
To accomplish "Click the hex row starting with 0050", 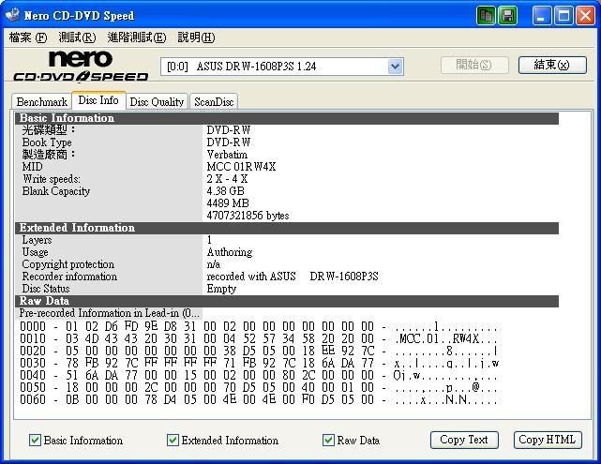I will tap(259, 387).
